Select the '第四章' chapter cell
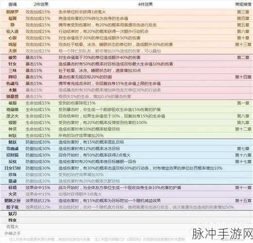The height and width of the screenshot is (243, 253). (243, 18)
